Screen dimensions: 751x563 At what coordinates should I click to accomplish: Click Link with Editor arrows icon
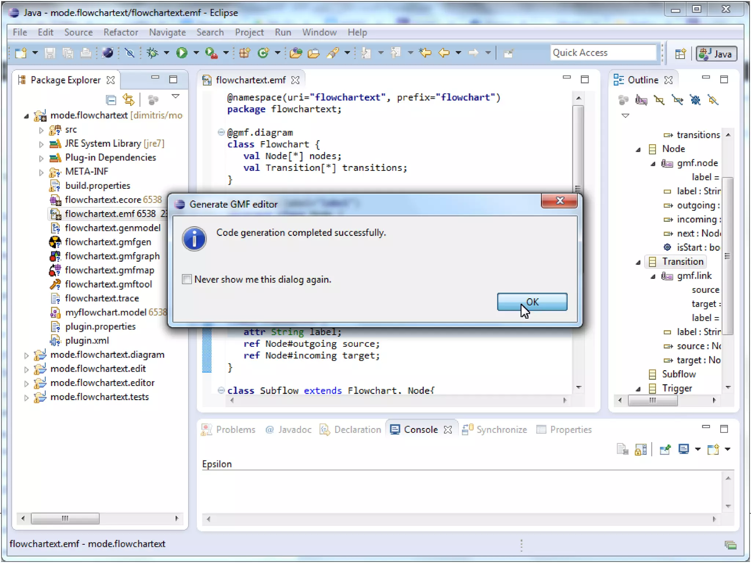[x=129, y=100]
